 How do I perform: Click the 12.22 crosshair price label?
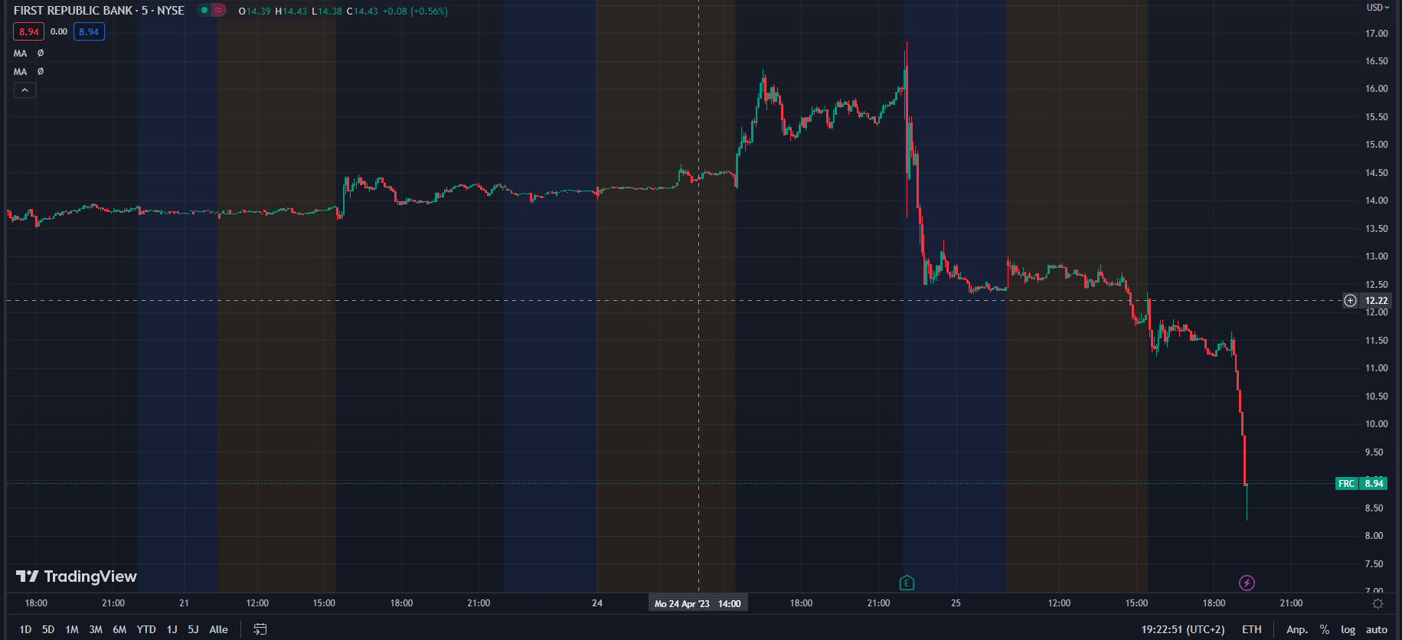[1376, 300]
